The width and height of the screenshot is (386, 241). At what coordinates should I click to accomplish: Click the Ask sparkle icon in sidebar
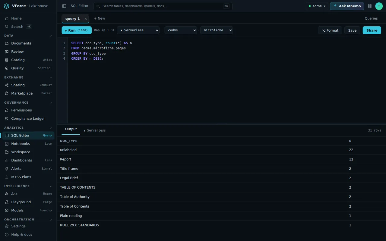7,194
